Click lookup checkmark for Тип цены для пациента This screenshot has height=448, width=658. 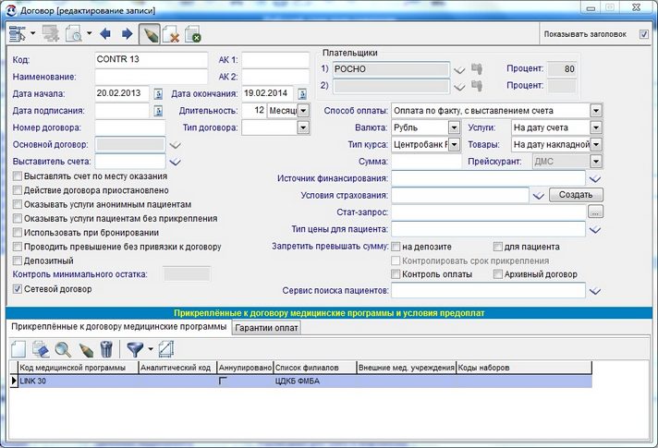[594, 230]
